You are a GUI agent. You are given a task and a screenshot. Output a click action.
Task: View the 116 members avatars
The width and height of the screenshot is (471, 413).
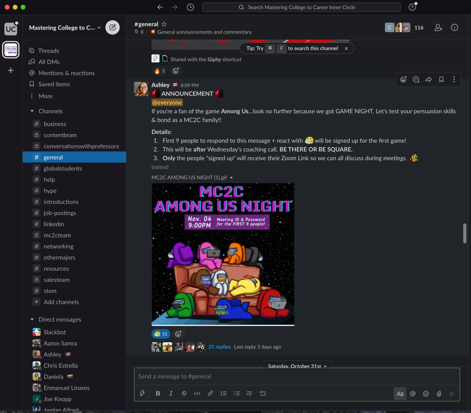pyautogui.click(x=404, y=28)
